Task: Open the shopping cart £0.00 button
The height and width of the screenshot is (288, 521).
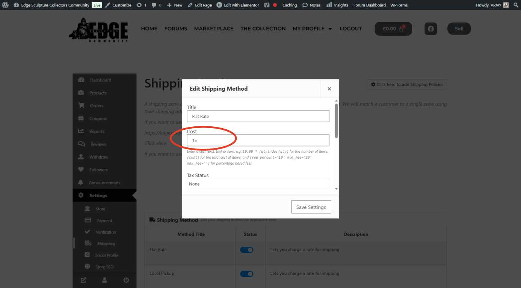Action: (x=393, y=29)
